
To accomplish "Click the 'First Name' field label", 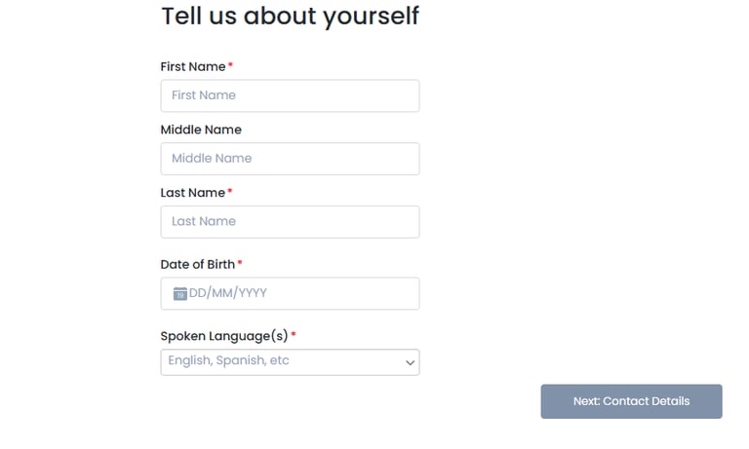I will click(192, 66).
